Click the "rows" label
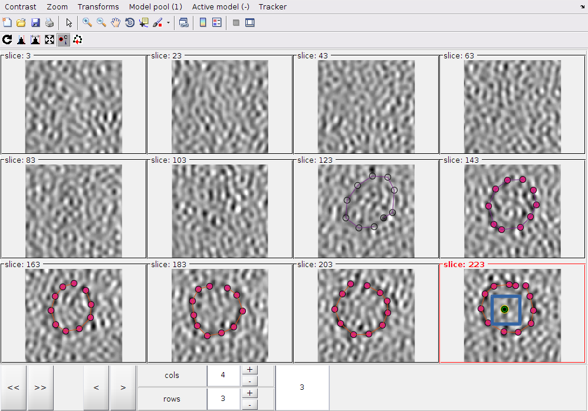The image size is (588, 411). point(172,399)
